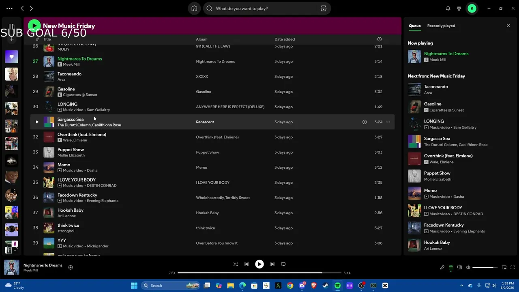
Task: Toggle repeat mode
Action: coord(283,264)
